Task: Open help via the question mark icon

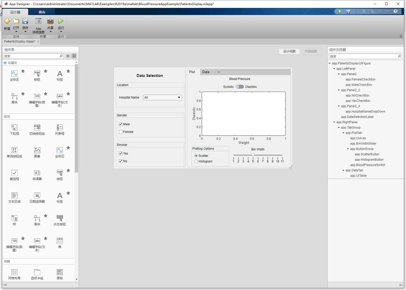Action: tap(396, 11)
